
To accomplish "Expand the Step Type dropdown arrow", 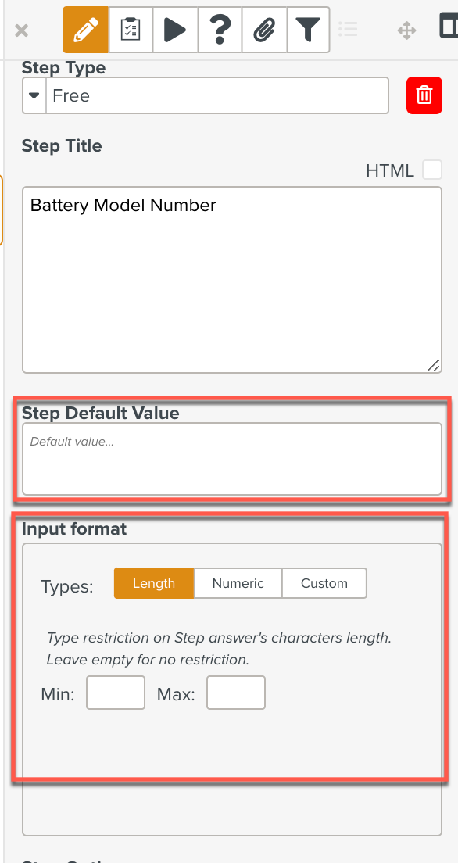I will tap(34, 96).
